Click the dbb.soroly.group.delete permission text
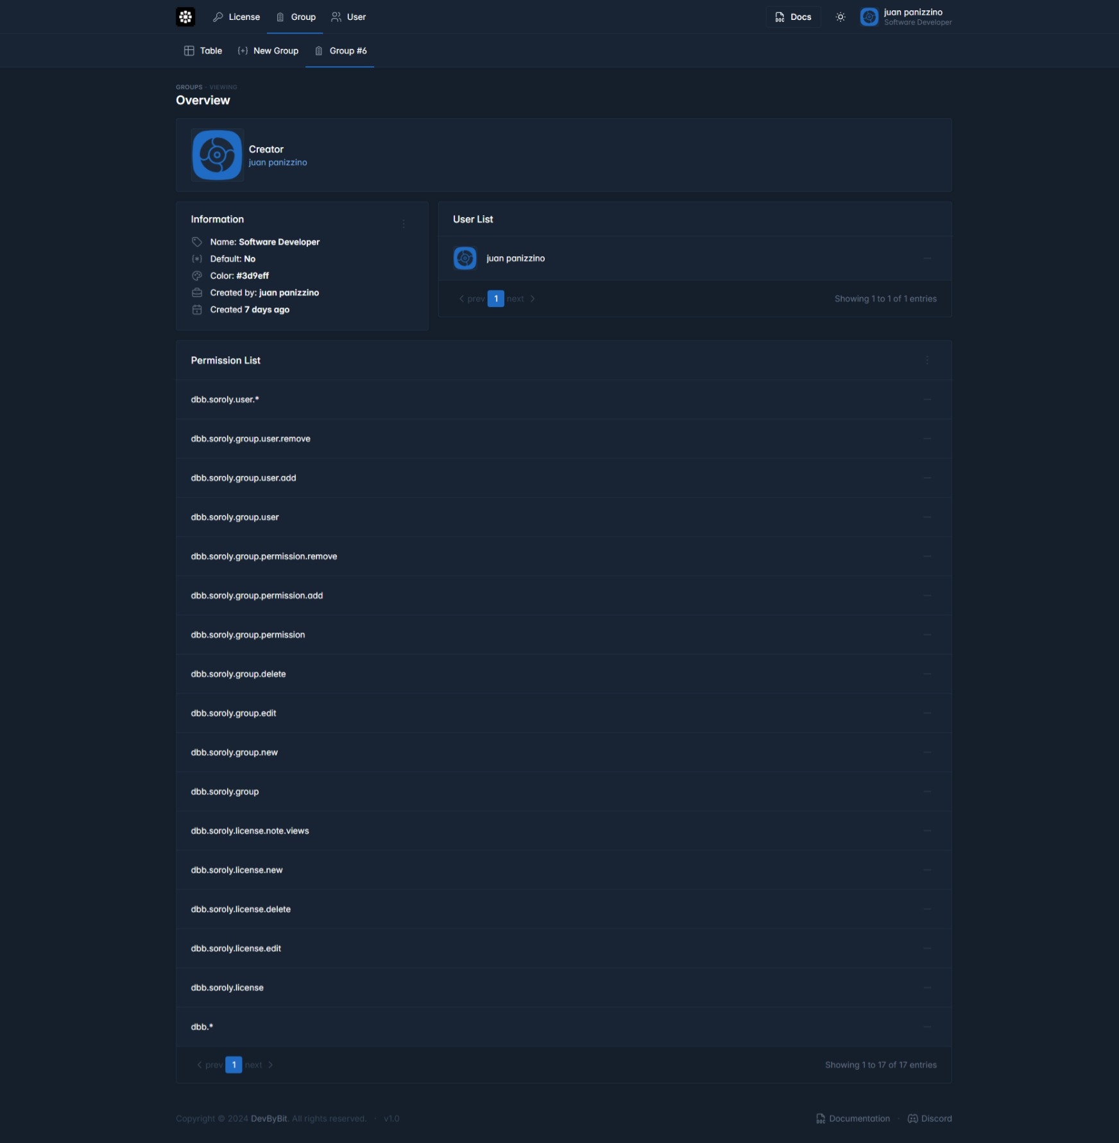 tap(239, 674)
